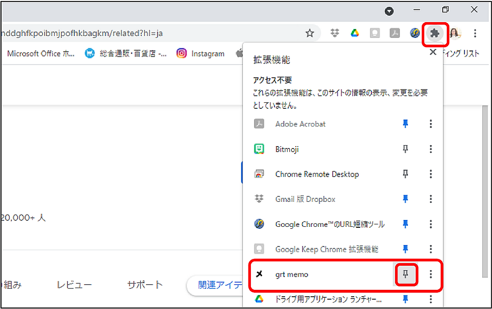Pin grt memo to the toolbar
This screenshot has height=309, width=492.
(405, 275)
